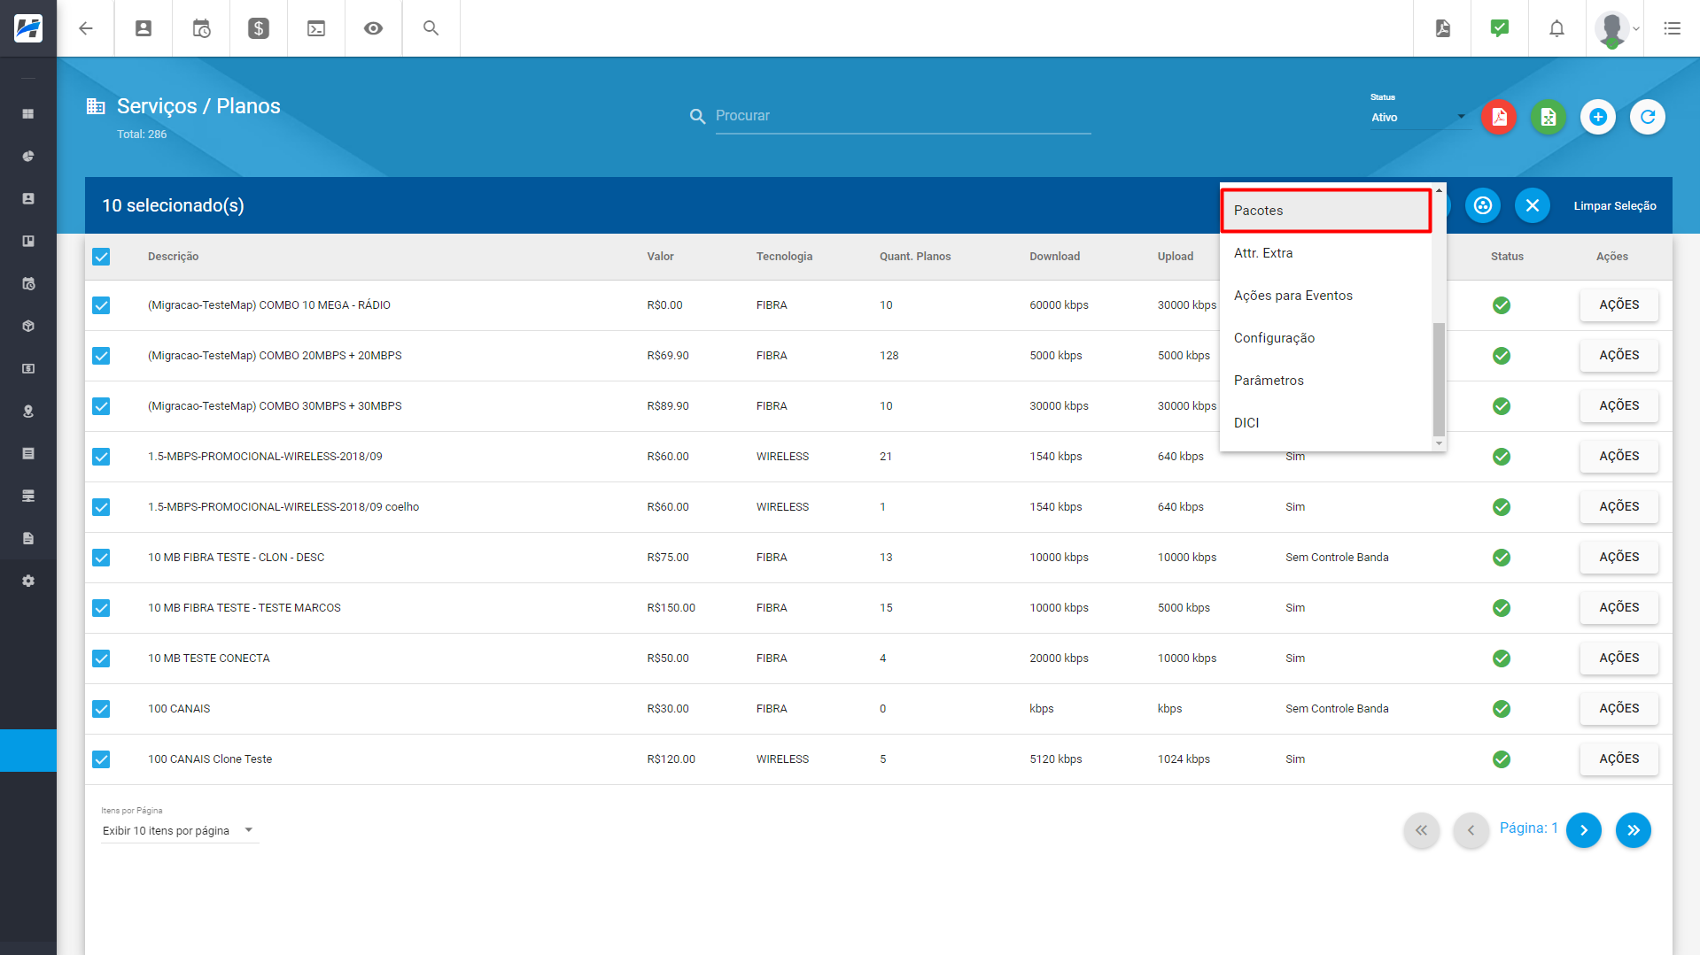Image resolution: width=1700 pixels, height=955 pixels.
Task: Uncheck 10 MB TESTE CONECTA row
Action: 101,658
